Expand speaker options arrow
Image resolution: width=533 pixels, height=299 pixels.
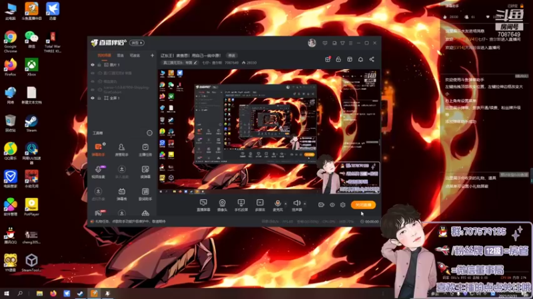304,204
